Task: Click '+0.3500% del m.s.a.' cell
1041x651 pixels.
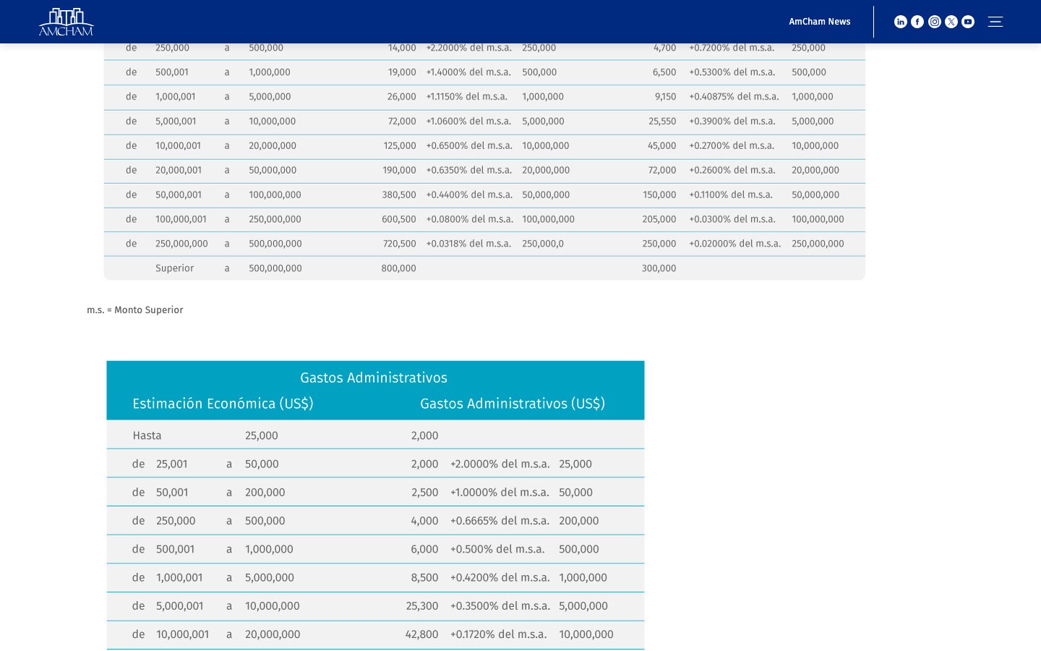Action: click(x=500, y=606)
